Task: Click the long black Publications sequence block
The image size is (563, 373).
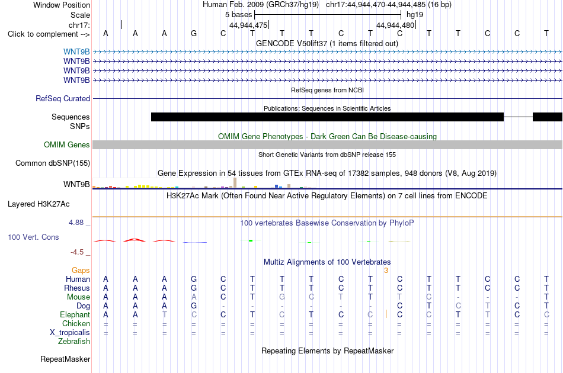Action: coord(327,117)
